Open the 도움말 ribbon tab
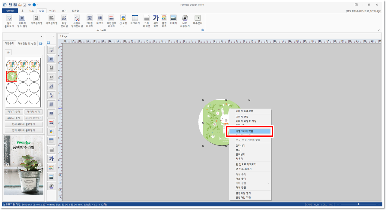Screen dimensions: 386x210 pos(75,11)
